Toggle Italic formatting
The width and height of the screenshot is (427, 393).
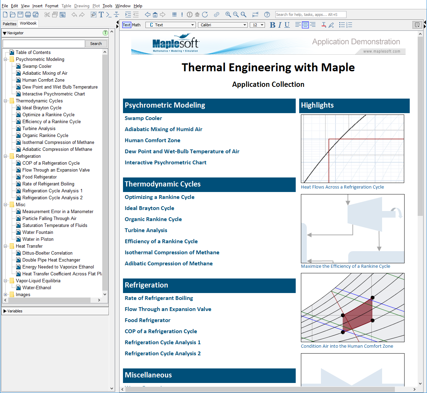(280, 25)
